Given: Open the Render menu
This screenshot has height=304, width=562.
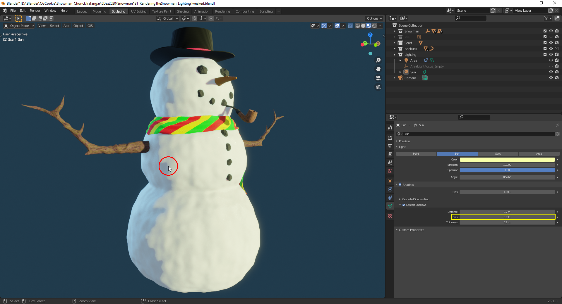Looking at the screenshot, I should [35, 11].
